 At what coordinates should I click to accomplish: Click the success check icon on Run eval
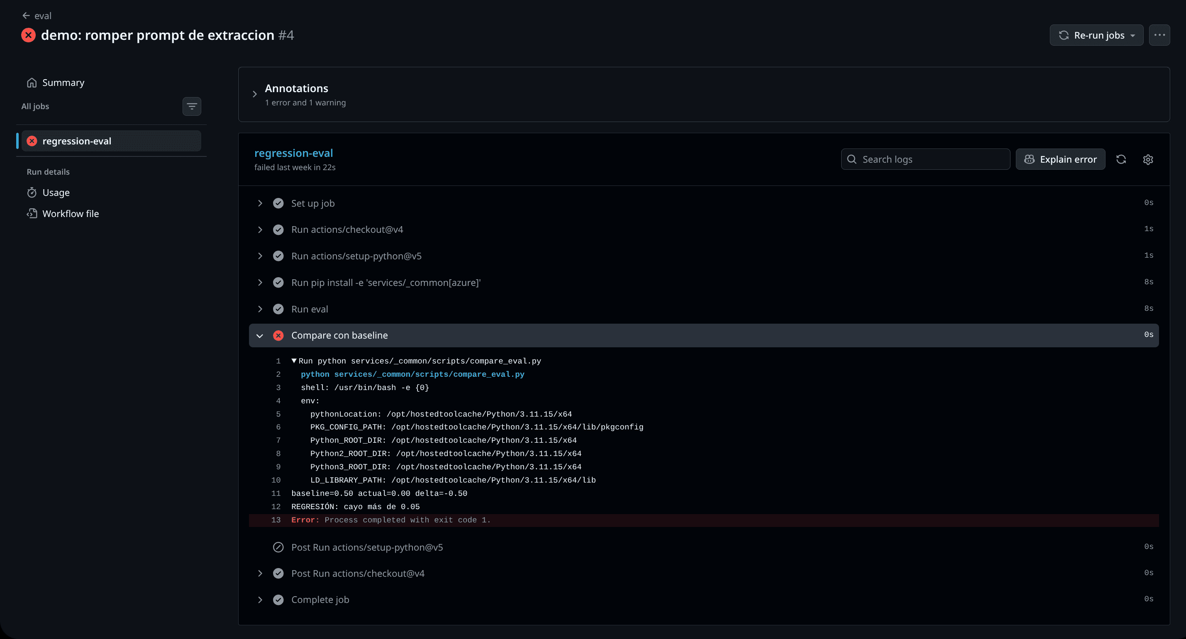click(278, 309)
